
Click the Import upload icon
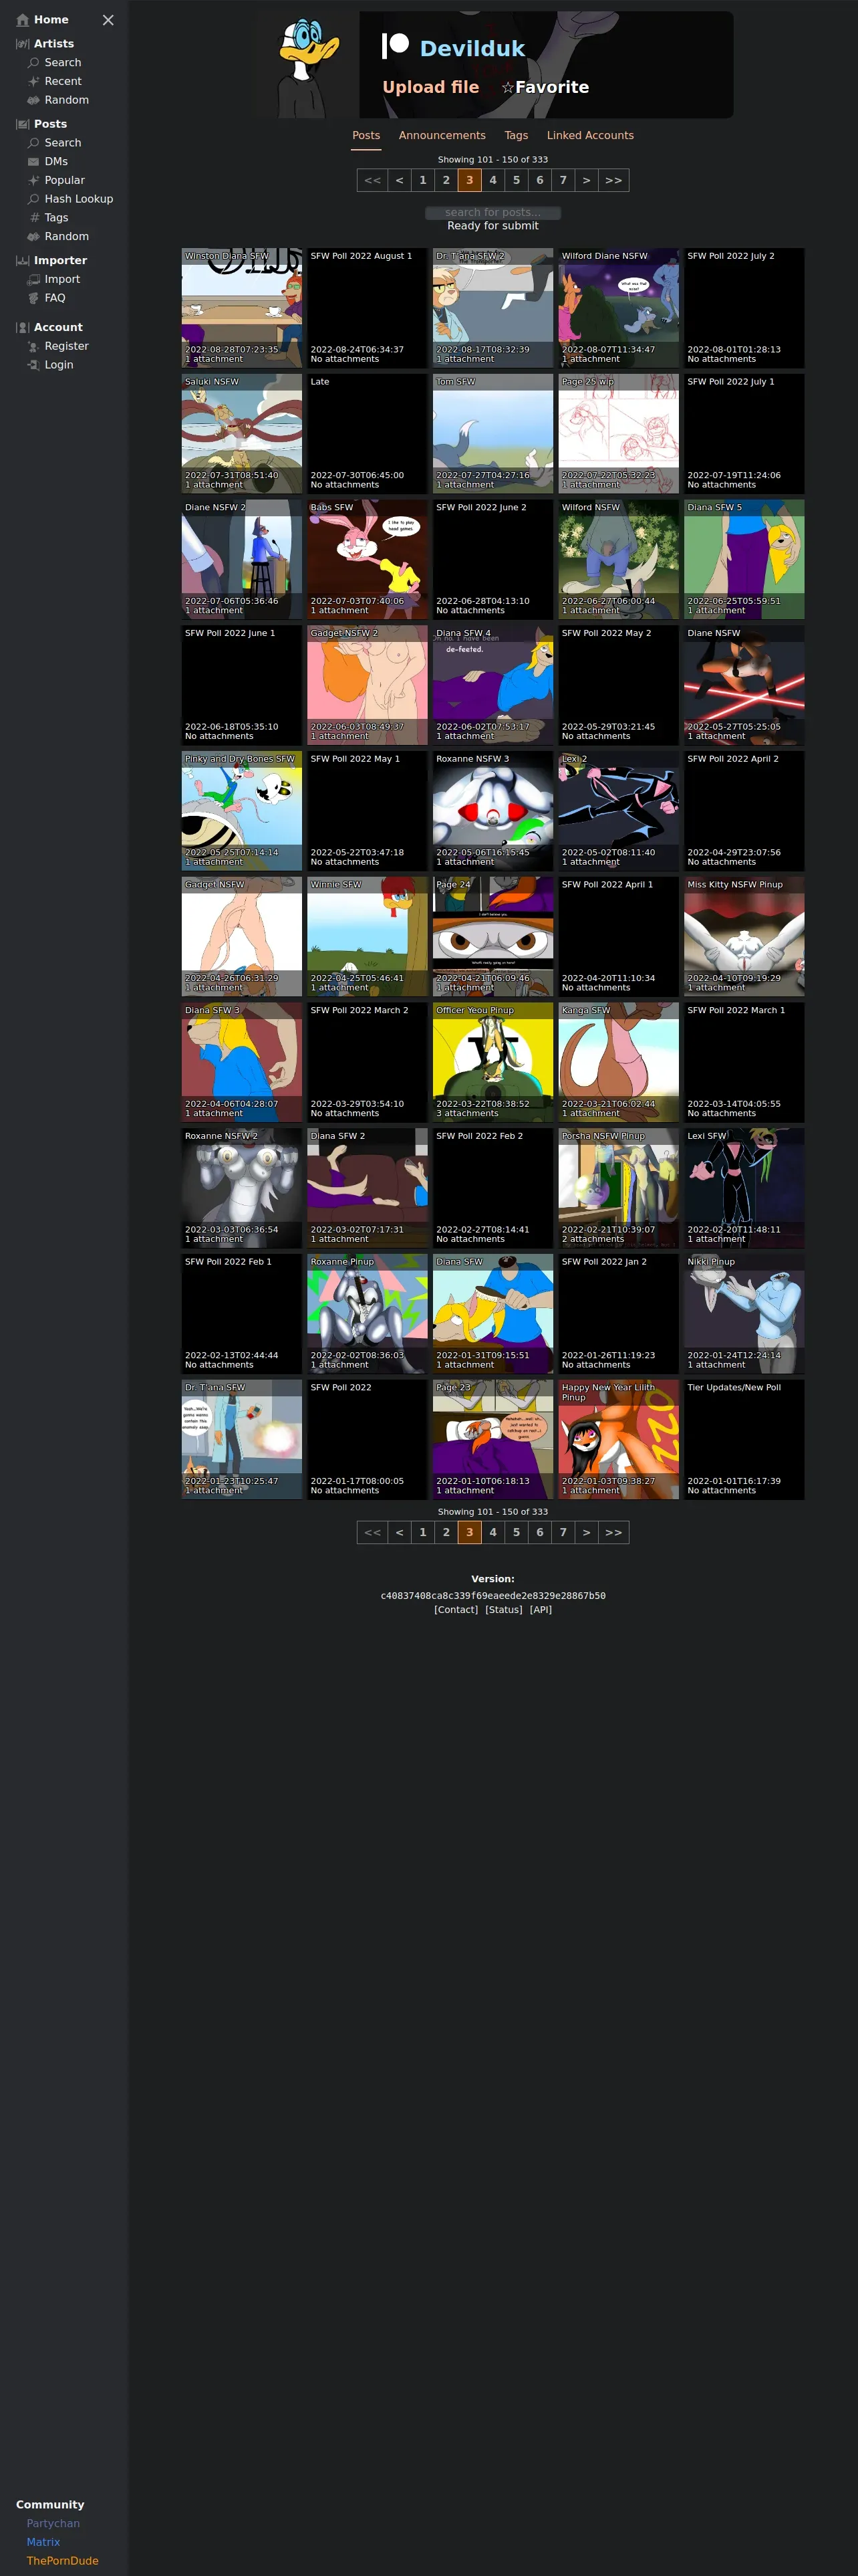point(34,280)
